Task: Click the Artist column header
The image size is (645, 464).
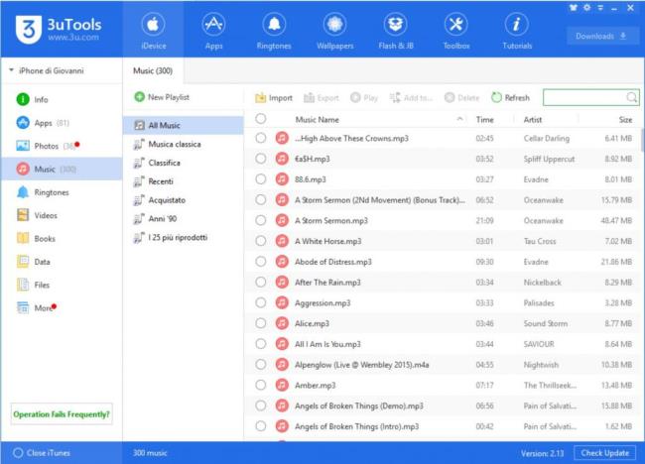Action: (533, 120)
